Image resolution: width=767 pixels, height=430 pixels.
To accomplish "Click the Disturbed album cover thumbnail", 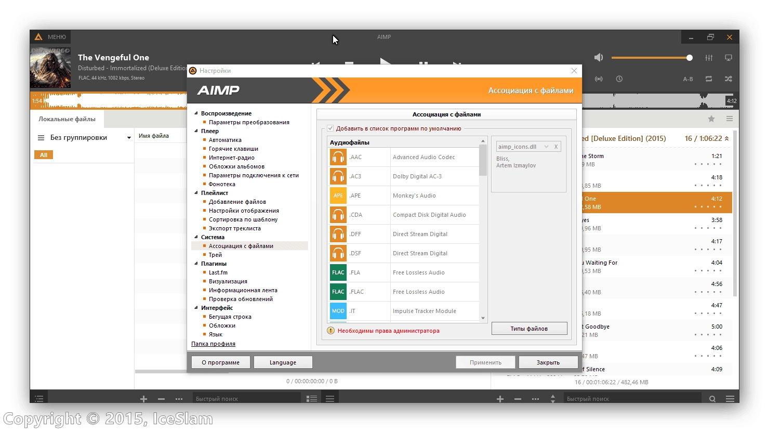I will click(x=50, y=68).
